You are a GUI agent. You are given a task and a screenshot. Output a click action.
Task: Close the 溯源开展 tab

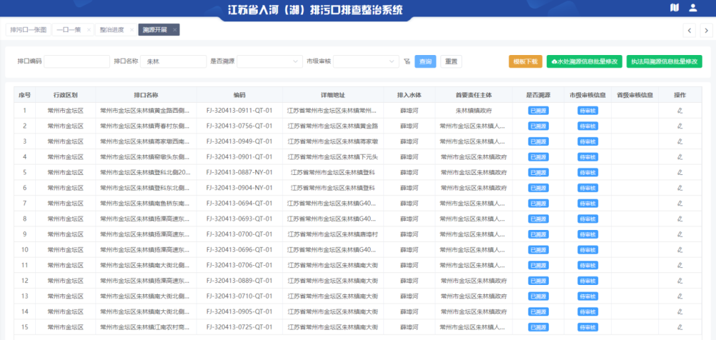(x=174, y=30)
